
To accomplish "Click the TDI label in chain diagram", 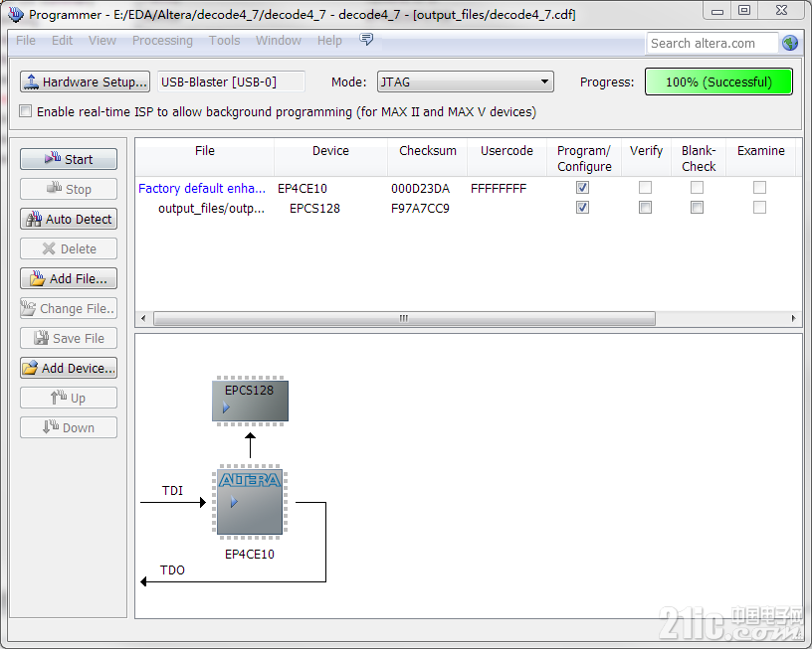I will pos(172,490).
